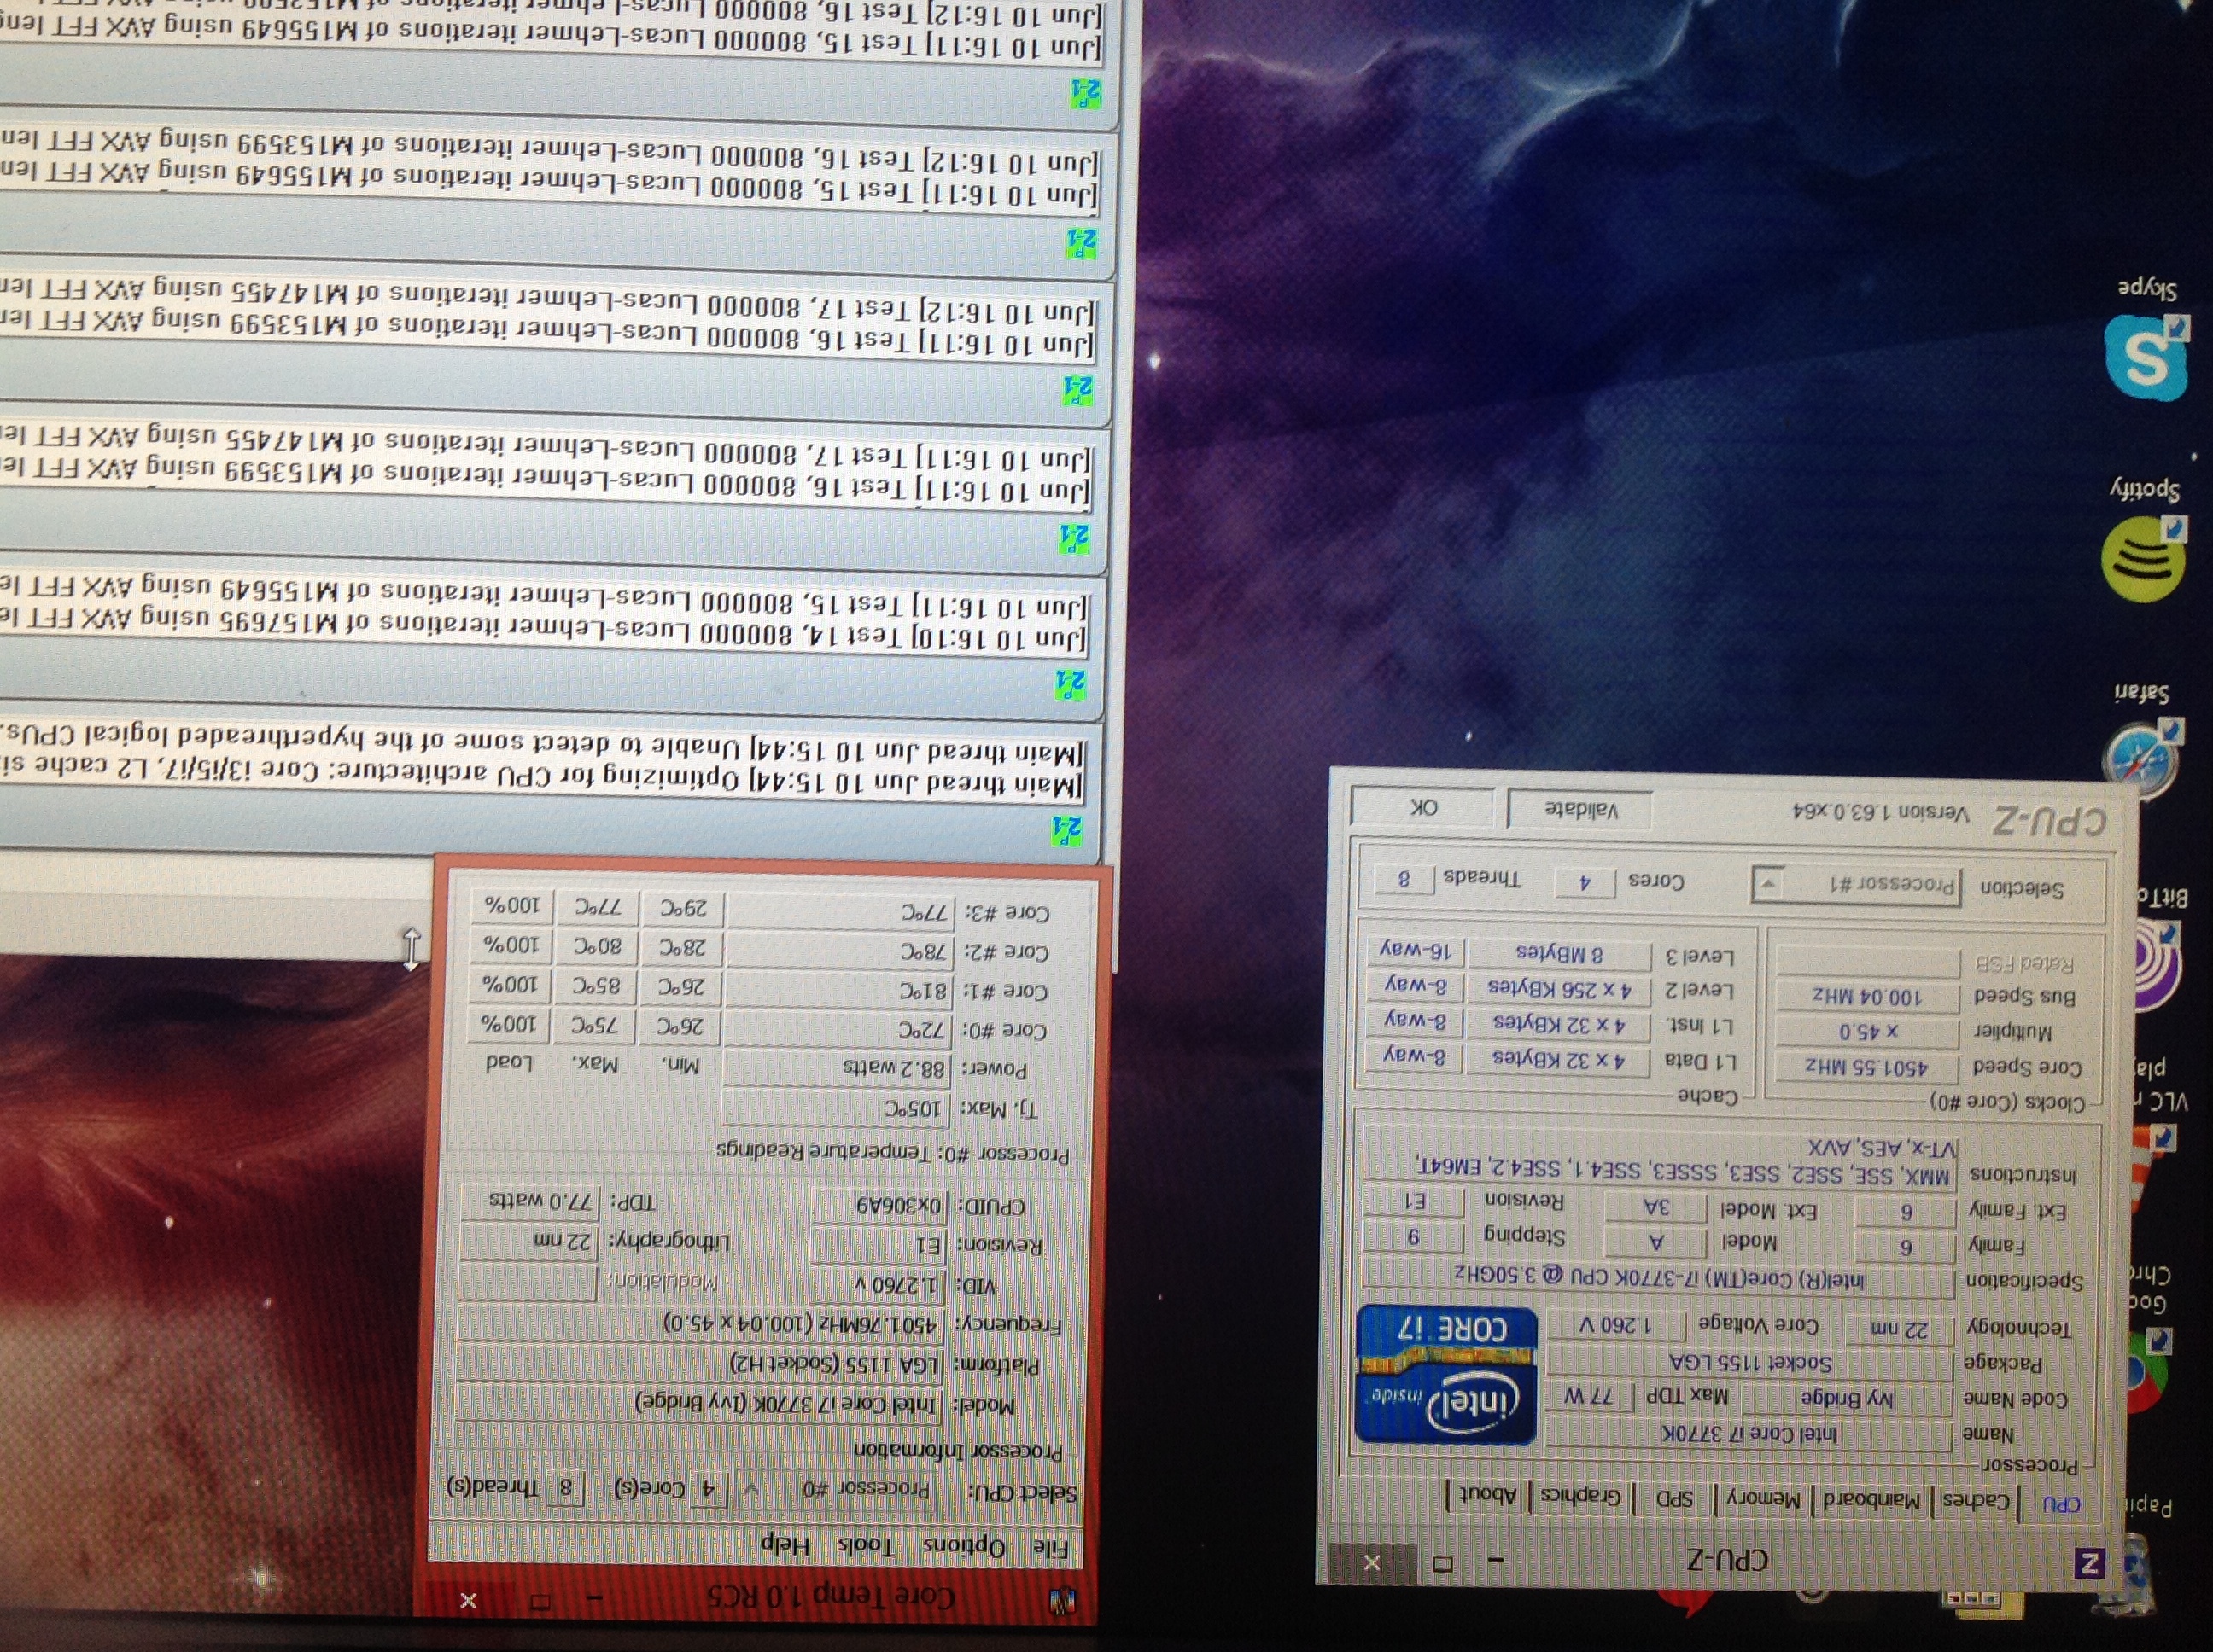Click the Cores count 4 in CPU-Z
This screenshot has height=1652, width=2213.
coord(1585,881)
